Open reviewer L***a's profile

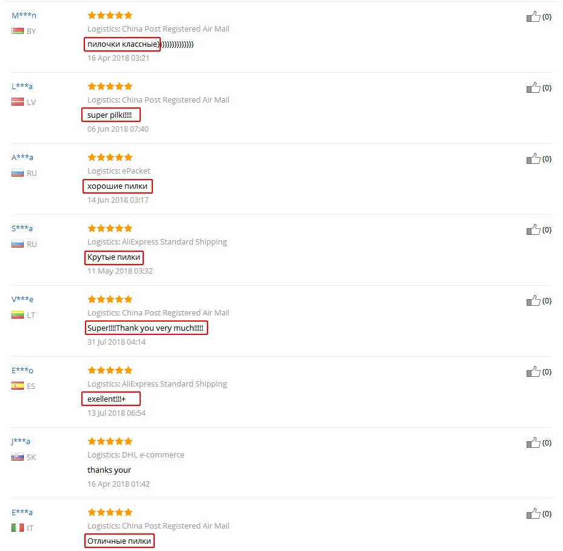click(x=22, y=86)
